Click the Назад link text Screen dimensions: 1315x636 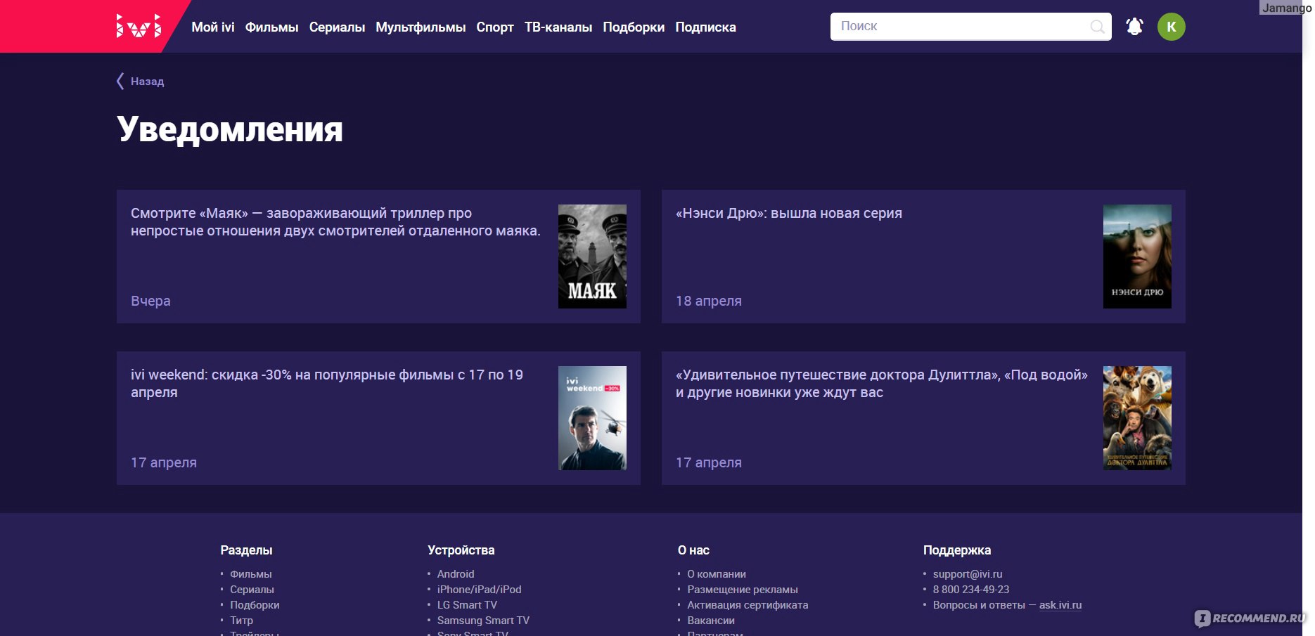coord(147,82)
